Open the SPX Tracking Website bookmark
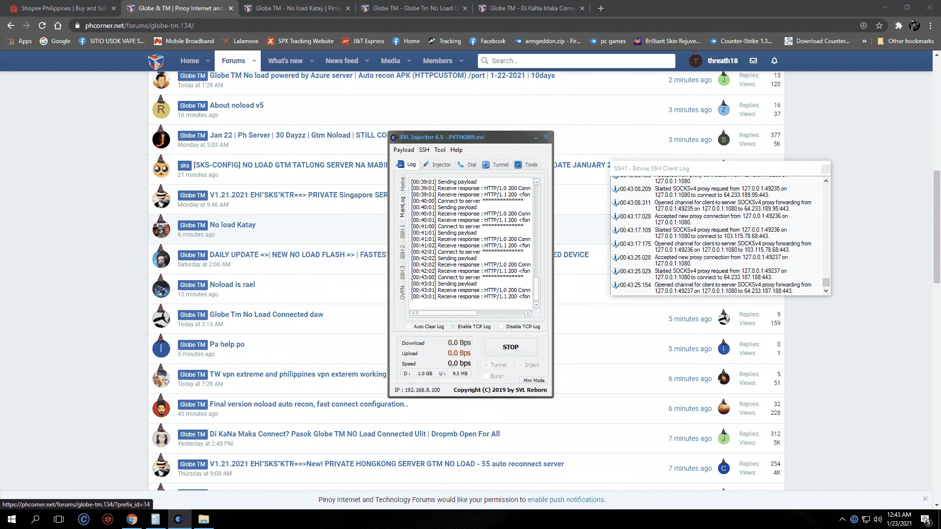 click(300, 41)
